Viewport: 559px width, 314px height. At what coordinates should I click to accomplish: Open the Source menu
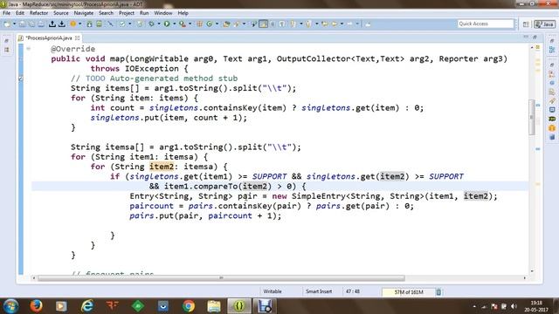pyautogui.click(x=60, y=13)
